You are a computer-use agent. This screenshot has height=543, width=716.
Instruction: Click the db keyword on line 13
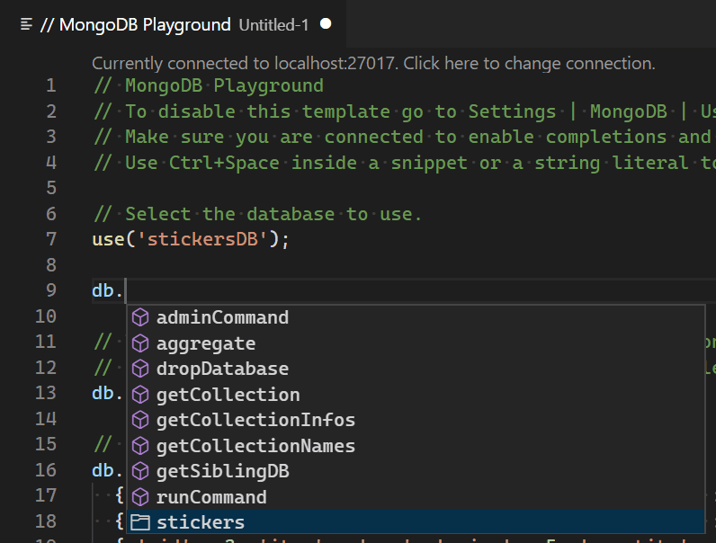click(x=102, y=394)
